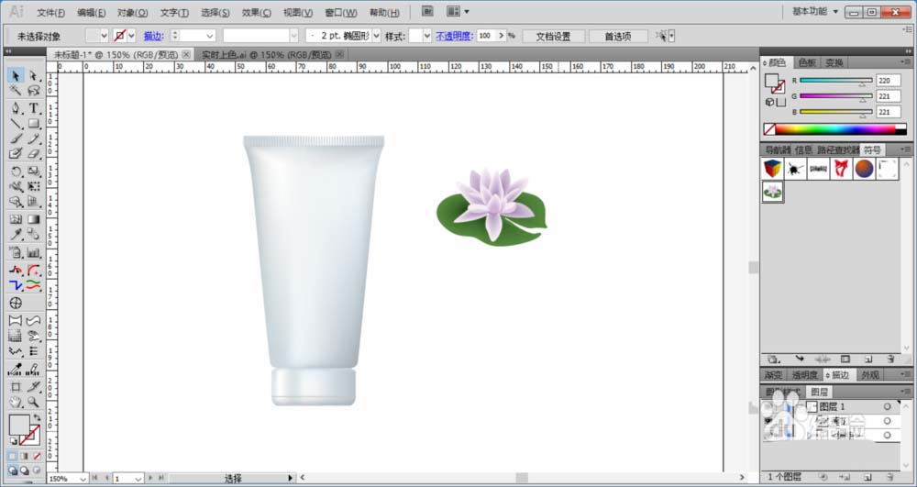Click the G value input field

point(889,96)
